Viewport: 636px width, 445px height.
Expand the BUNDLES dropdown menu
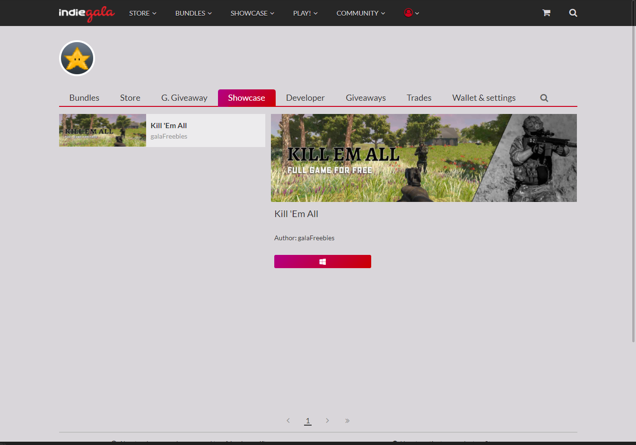tap(193, 13)
